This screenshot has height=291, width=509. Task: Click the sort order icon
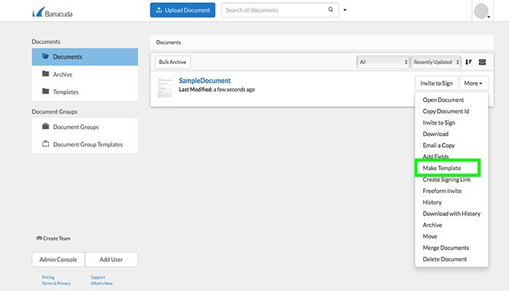468,63
